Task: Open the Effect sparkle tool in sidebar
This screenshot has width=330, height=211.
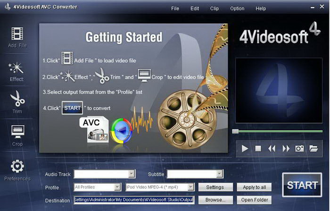Action: (x=16, y=68)
